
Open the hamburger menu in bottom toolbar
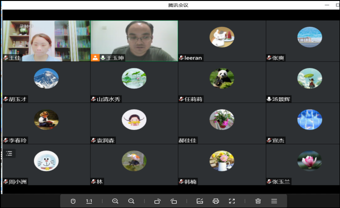point(274,201)
